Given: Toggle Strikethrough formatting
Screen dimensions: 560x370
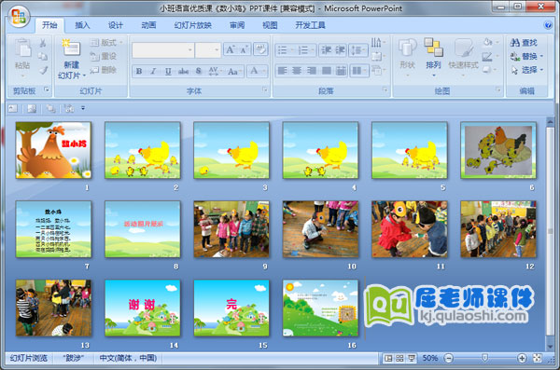Looking at the screenshot, I should (183, 72).
